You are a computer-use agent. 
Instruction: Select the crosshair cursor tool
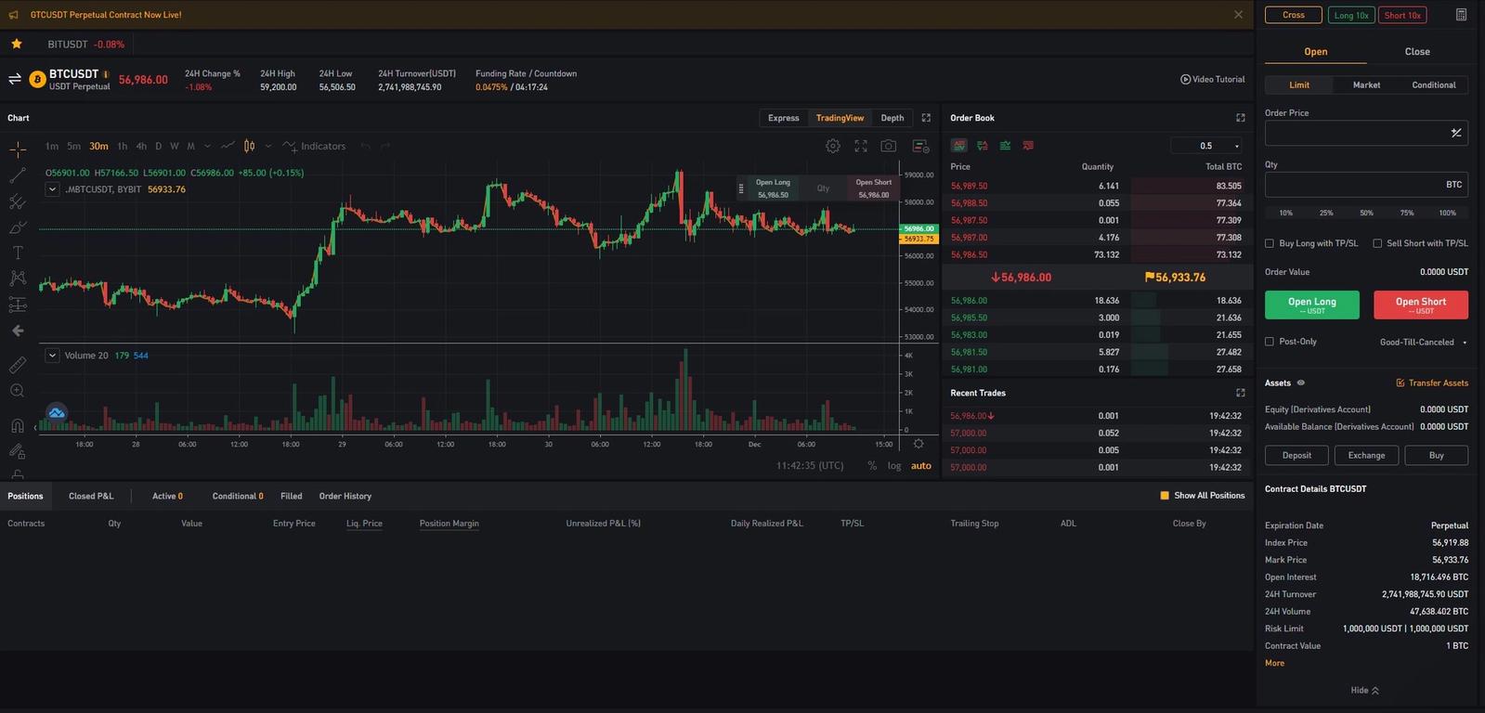(x=18, y=149)
